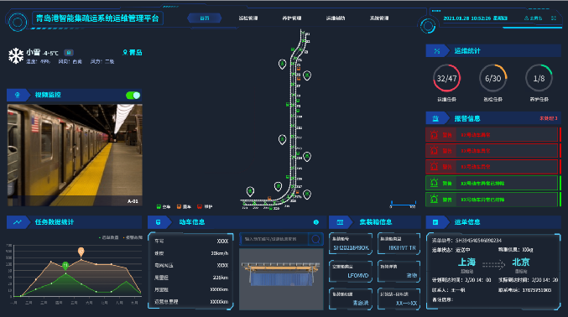
Task: Click the 集装箱信息 panel header icon
Action: point(340,222)
